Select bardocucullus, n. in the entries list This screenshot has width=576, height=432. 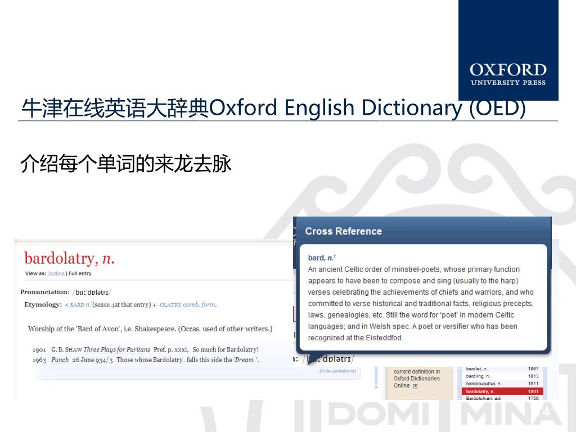(484, 384)
